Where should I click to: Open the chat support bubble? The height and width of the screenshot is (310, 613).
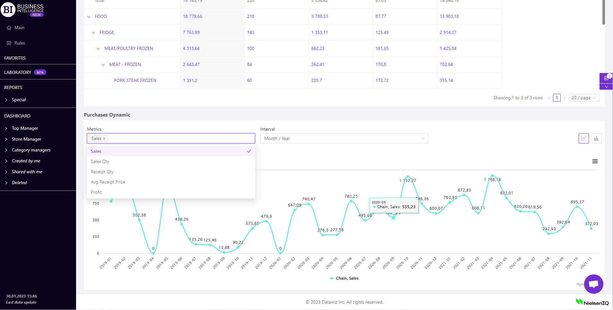[593, 284]
